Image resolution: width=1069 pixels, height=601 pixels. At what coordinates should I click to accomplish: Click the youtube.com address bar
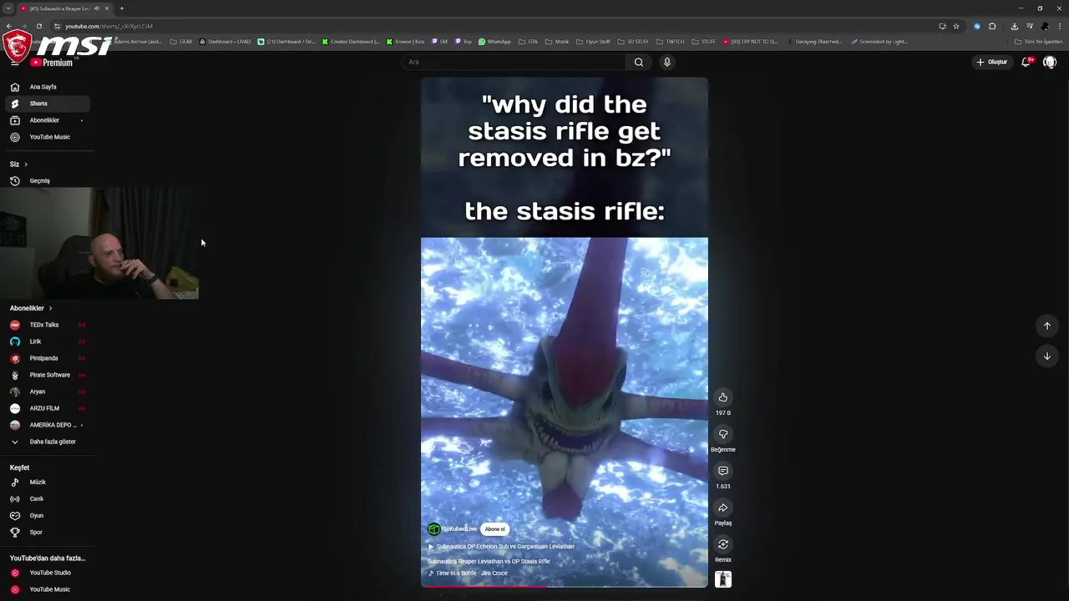[493, 26]
